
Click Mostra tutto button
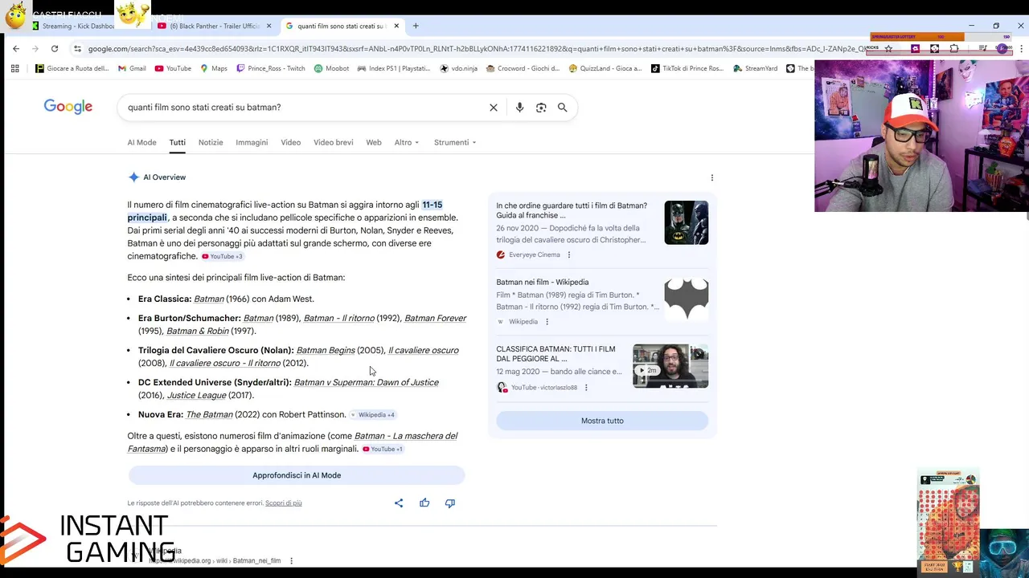[x=602, y=421]
